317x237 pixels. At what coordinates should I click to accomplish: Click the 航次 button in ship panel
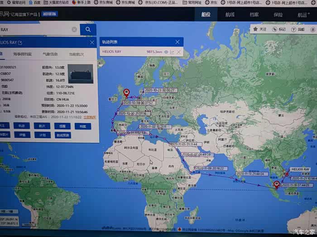42,126
